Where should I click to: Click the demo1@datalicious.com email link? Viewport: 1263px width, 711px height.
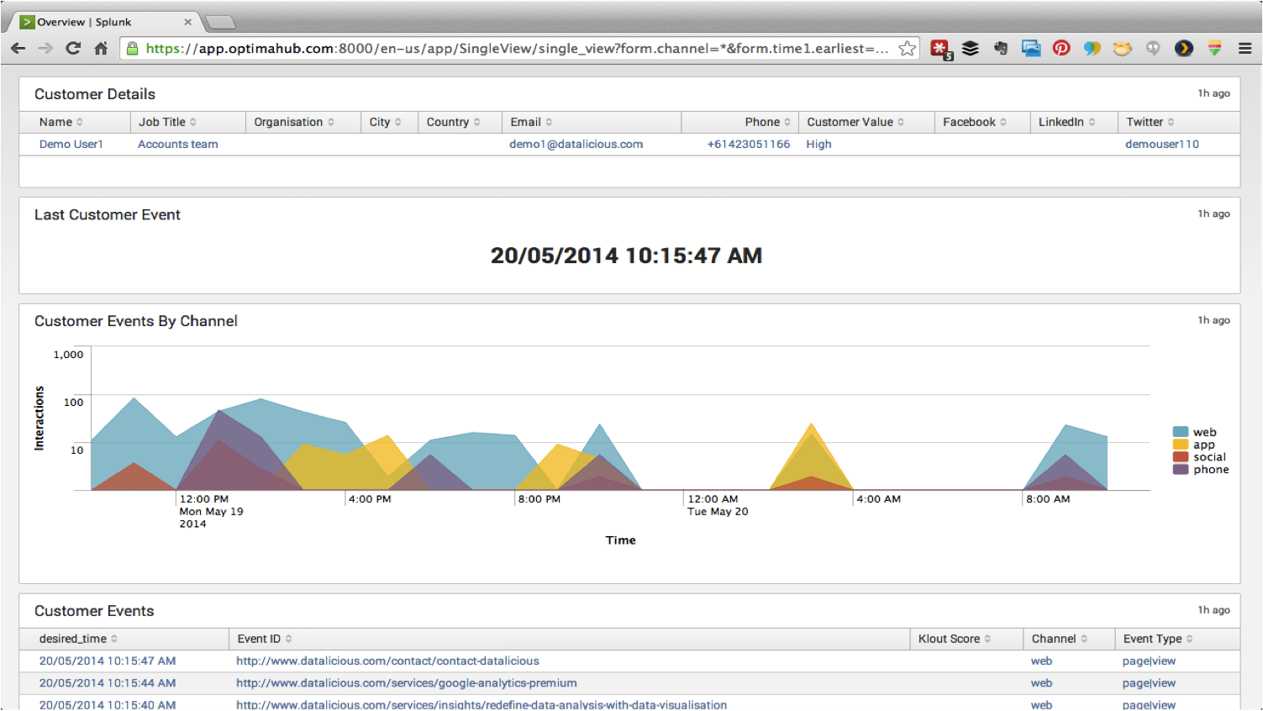pyautogui.click(x=576, y=145)
